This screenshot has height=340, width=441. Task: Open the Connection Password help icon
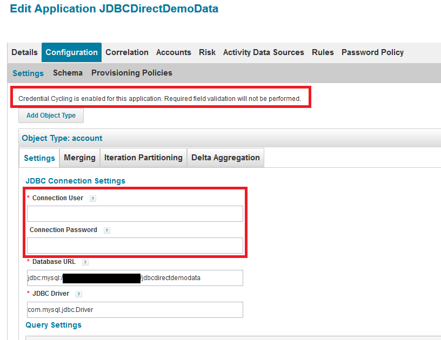point(107,230)
